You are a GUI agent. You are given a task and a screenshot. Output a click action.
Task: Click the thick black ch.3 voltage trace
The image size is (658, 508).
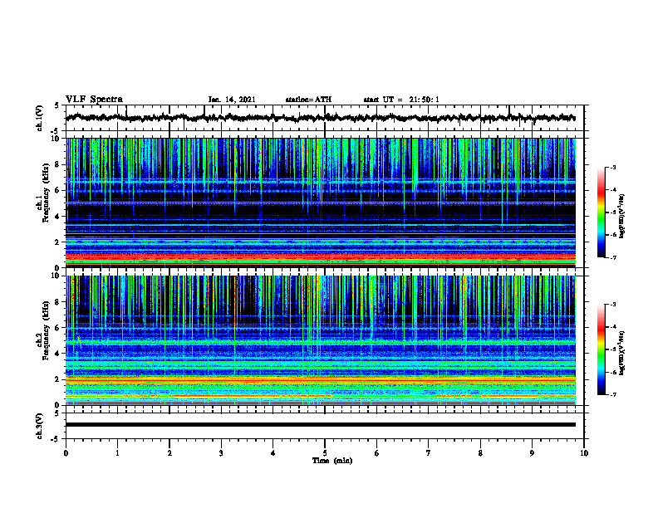point(321,425)
